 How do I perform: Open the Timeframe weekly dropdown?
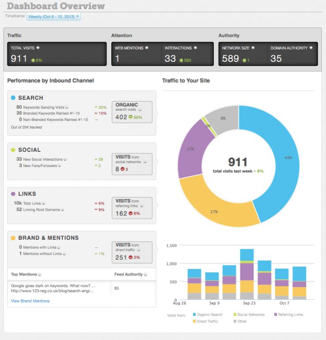pyautogui.click(x=53, y=16)
